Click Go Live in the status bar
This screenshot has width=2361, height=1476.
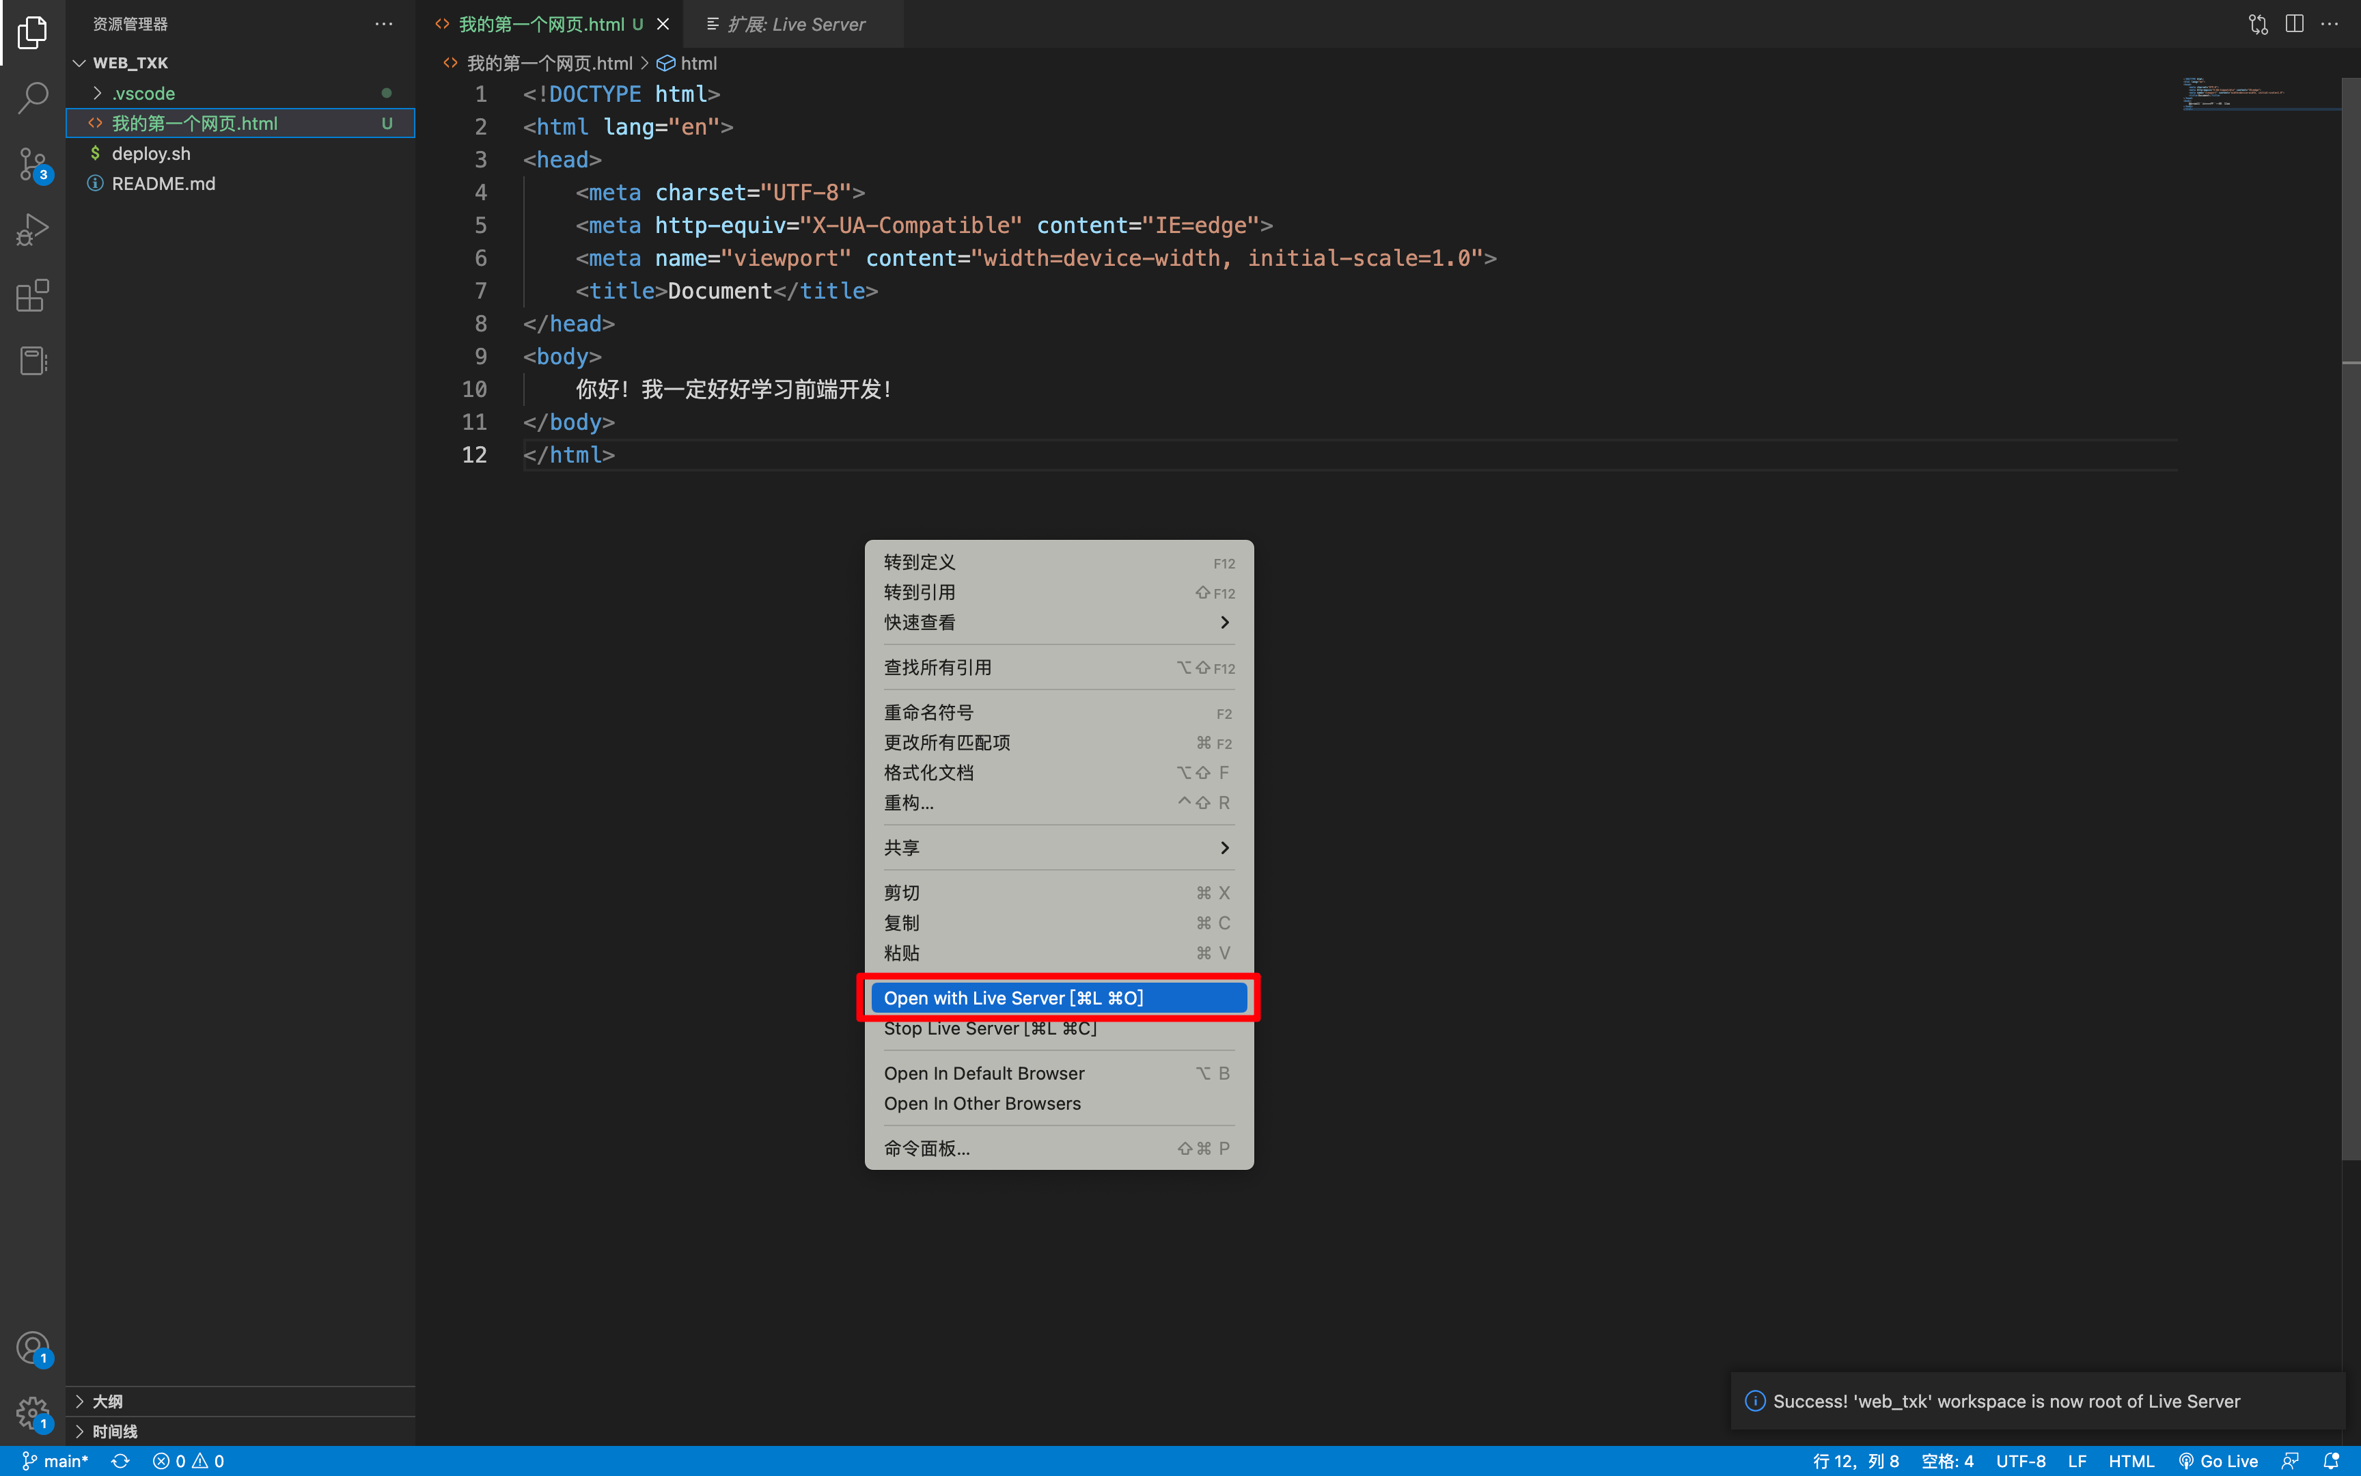click(x=2218, y=1460)
